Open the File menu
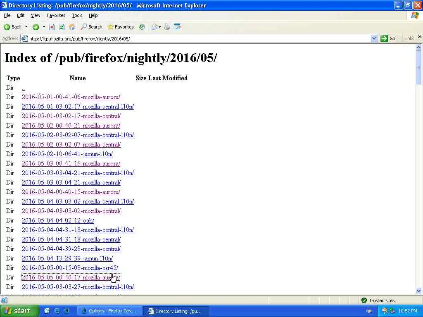This screenshot has width=423, height=317. pos(7,15)
